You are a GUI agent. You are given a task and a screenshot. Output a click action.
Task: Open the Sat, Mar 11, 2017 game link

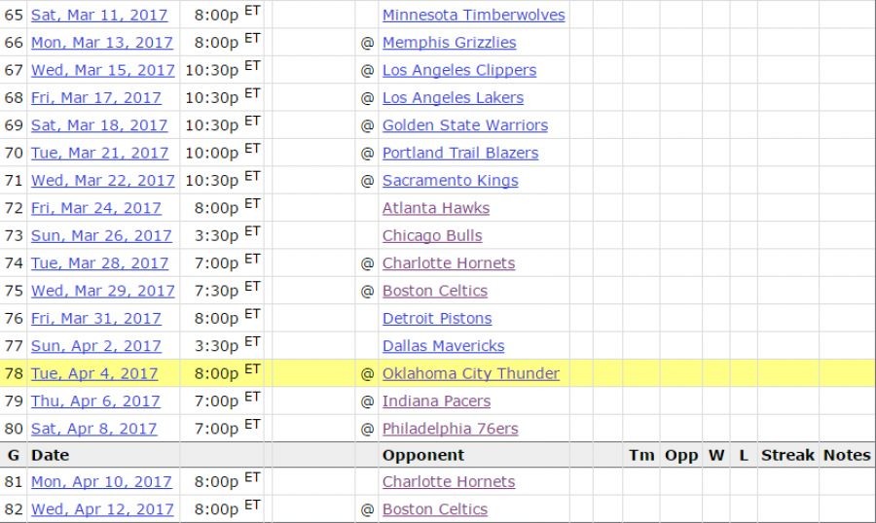click(99, 16)
